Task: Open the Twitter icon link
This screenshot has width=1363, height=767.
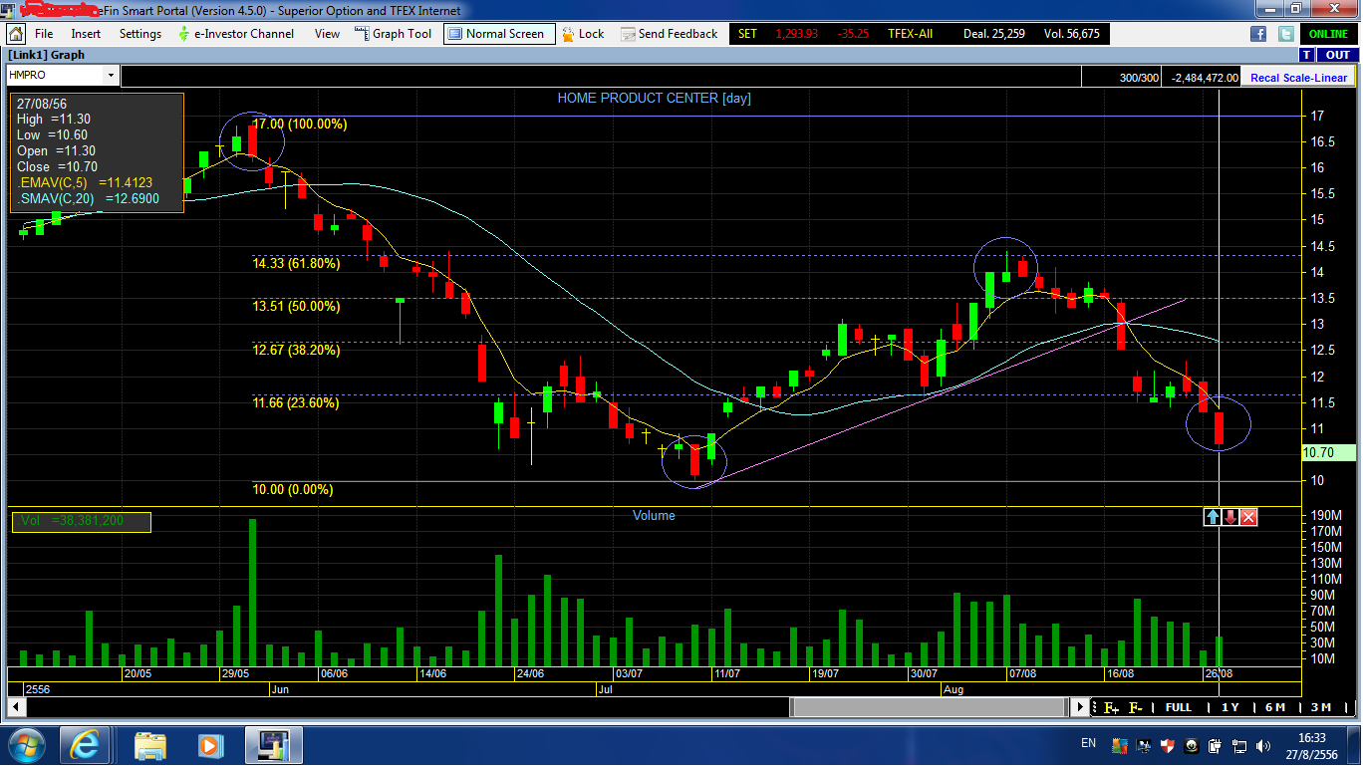Action: 1285,34
